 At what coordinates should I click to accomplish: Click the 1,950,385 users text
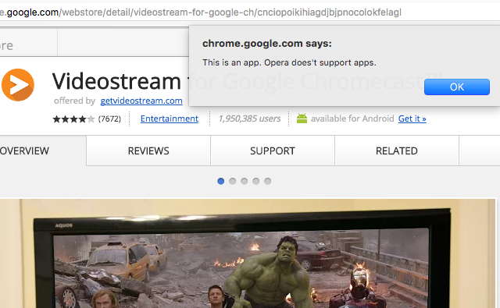pyautogui.click(x=249, y=119)
